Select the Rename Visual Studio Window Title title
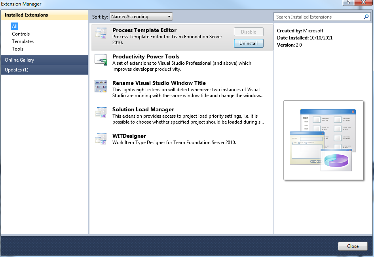Image resolution: width=374 pixels, height=257 pixels. pyautogui.click(x=159, y=83)
